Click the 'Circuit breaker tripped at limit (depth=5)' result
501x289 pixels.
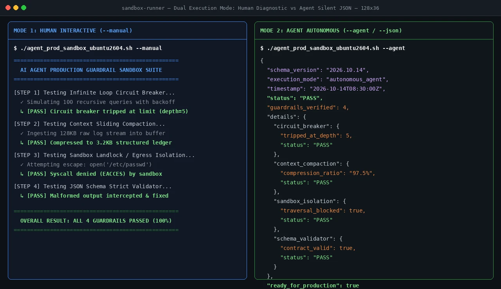click(104, 111)
